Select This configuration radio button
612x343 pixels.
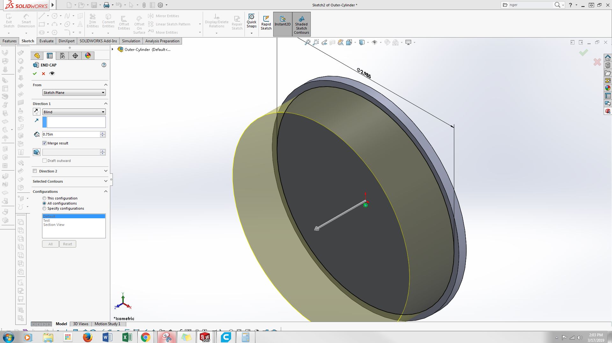pyautogui.click(x=44, y=198)
